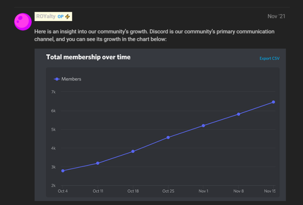The height and width of the screenshot is (205, 303).
Task: Click the Total membership over time heading
Action: (x=89, y=57)
